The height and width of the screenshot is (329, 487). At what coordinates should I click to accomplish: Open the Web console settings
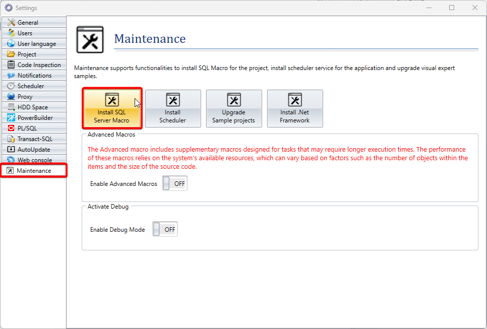coord(35,160)
